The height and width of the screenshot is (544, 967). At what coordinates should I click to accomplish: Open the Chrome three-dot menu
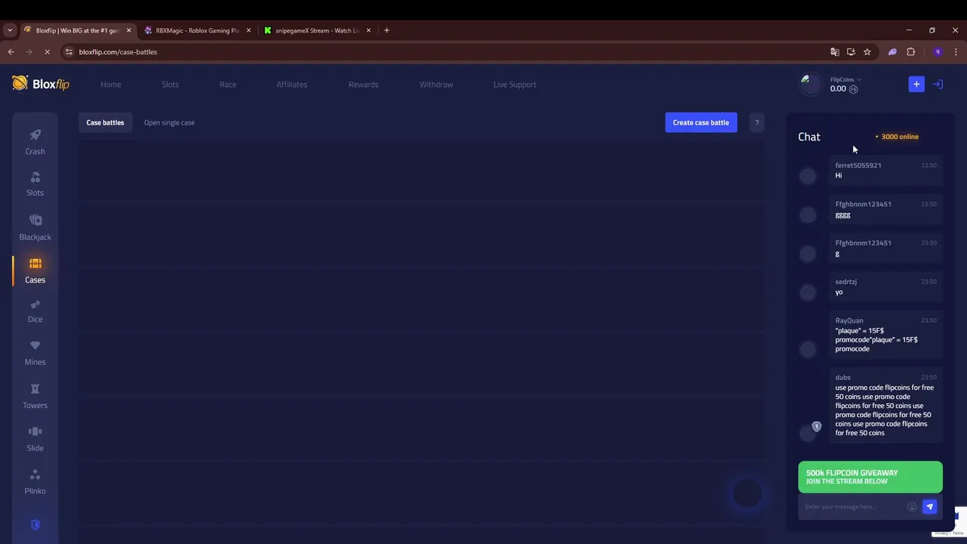tap(956, 52)
